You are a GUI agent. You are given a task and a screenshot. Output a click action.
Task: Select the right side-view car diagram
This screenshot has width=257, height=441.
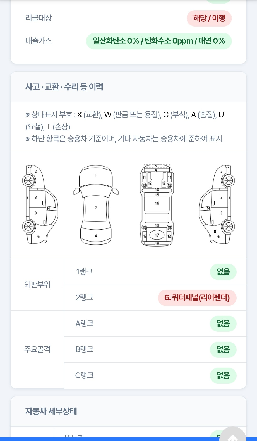pos(217,204)
